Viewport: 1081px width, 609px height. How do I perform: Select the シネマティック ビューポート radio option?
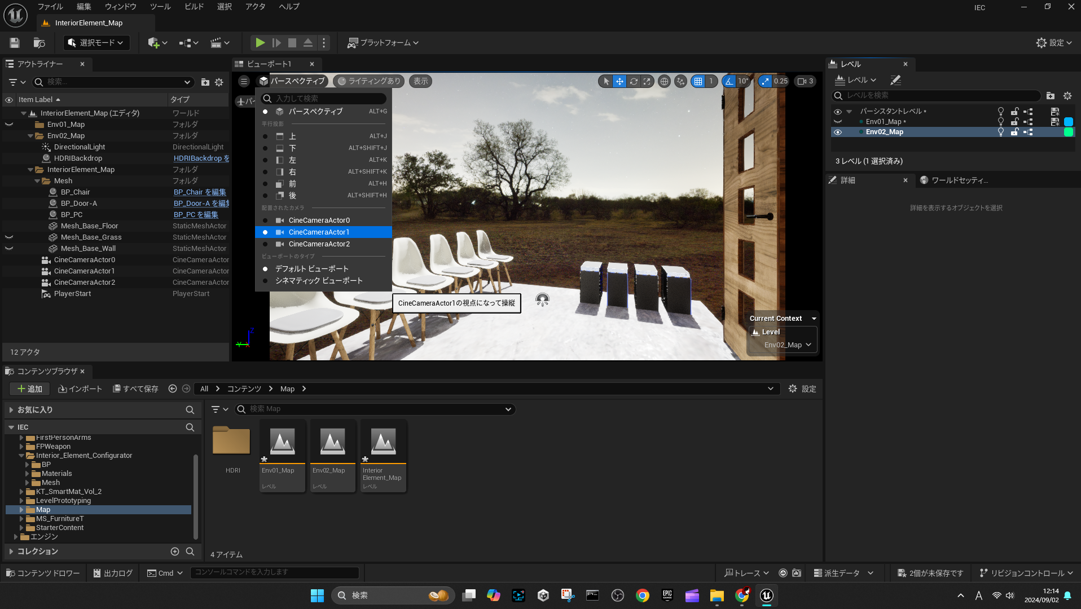(x=318, y=281)
